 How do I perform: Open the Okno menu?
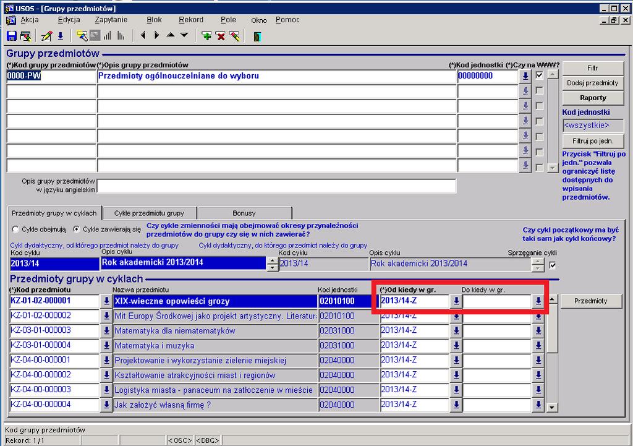point(259,20)
